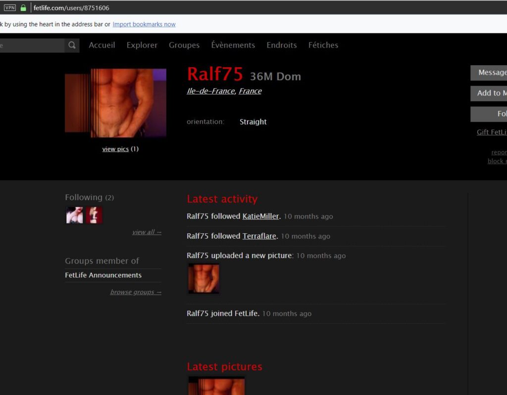Click the browse groups link
The width and height of the screenshot is (507, 395).
tap(136, 292)
